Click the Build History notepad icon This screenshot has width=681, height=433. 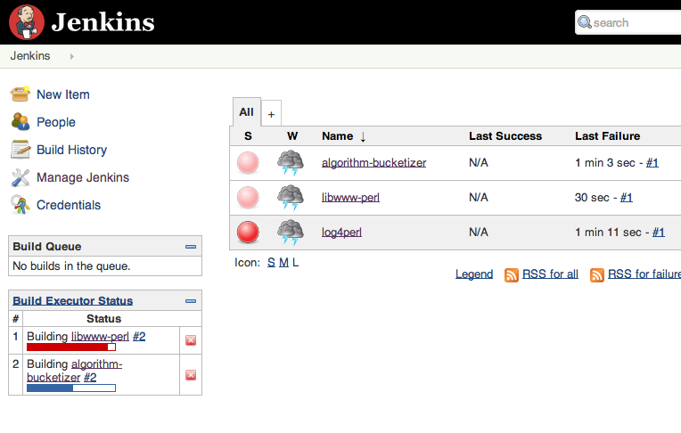tap(20, 150)
